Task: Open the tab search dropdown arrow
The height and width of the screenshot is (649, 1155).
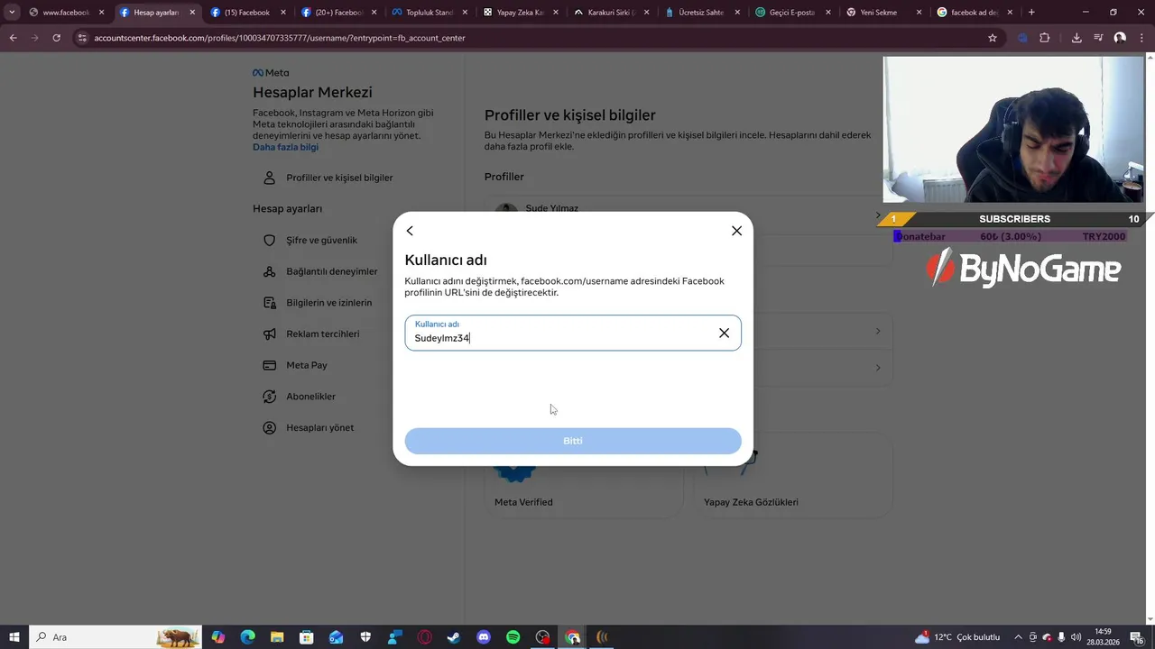Action: pos(12,13)
